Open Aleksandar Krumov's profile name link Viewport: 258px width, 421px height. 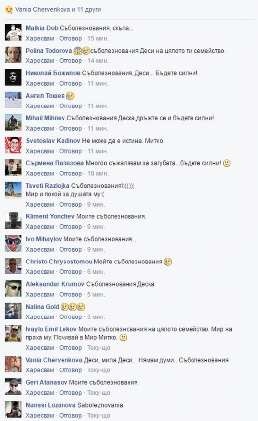55,284
